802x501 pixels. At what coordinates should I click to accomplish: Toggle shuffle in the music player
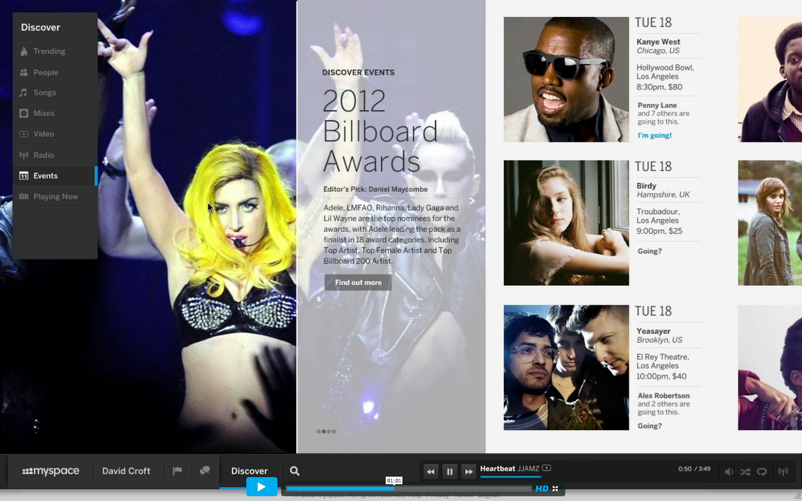coord(745,472)
